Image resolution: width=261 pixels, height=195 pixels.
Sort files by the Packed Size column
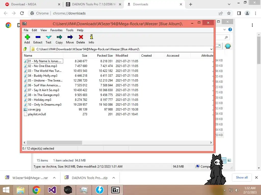point(101,56)
